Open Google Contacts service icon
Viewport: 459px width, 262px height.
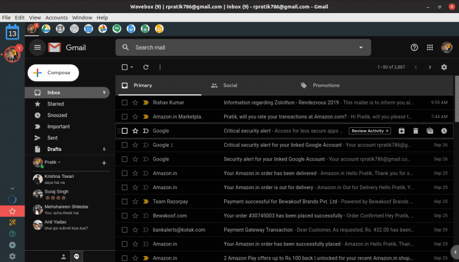(60, 29)
